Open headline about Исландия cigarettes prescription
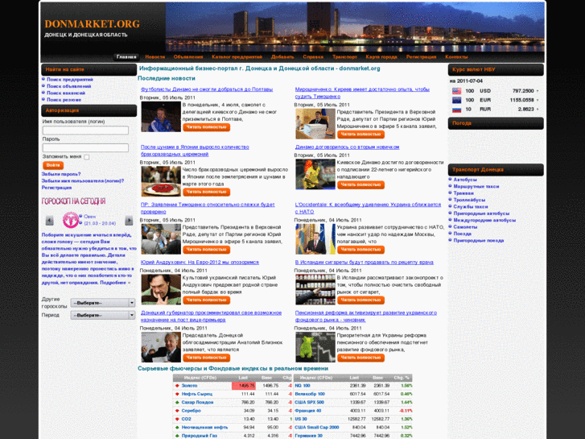 click(365, 263)
